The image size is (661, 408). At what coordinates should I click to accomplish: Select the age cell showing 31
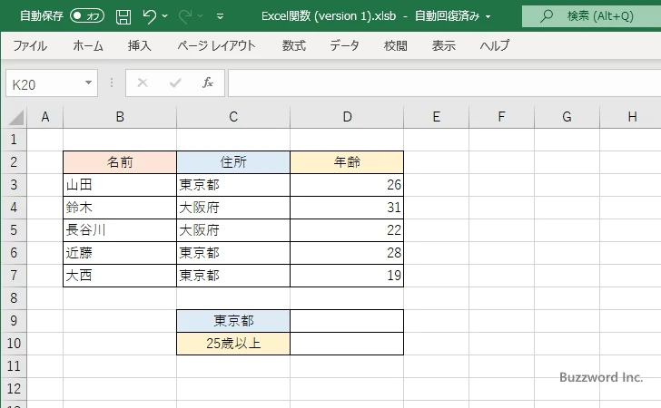(x=347, y=208)
